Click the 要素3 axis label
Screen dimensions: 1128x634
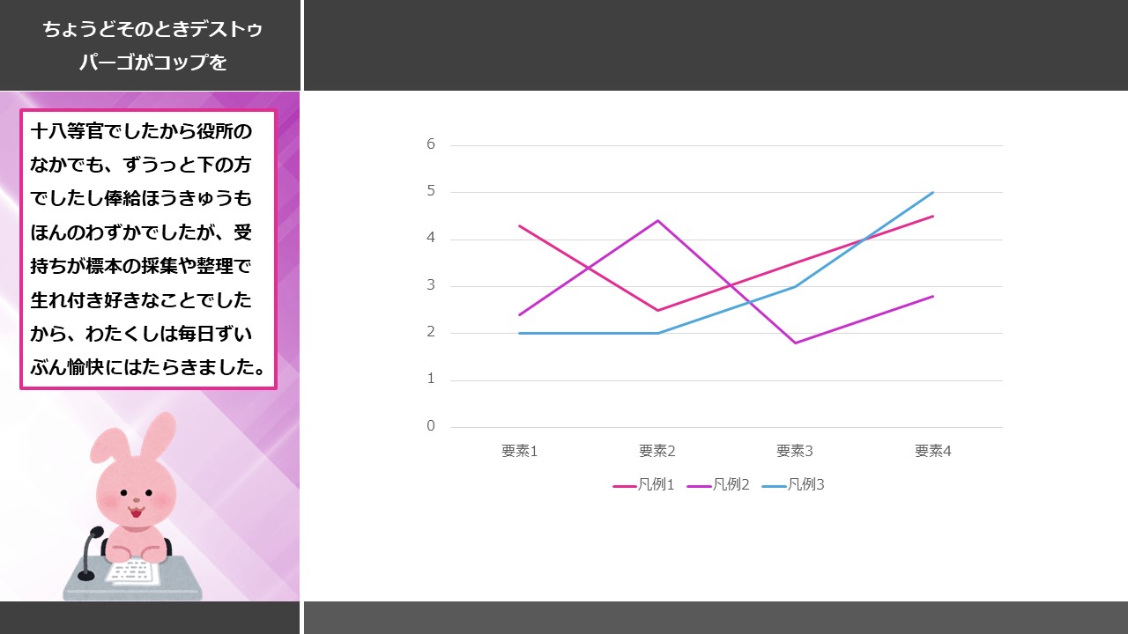795,451
